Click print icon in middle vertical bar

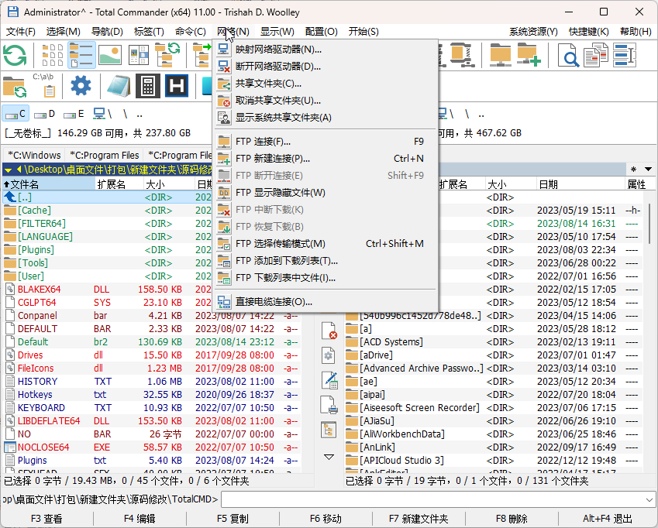click(329, 406)
